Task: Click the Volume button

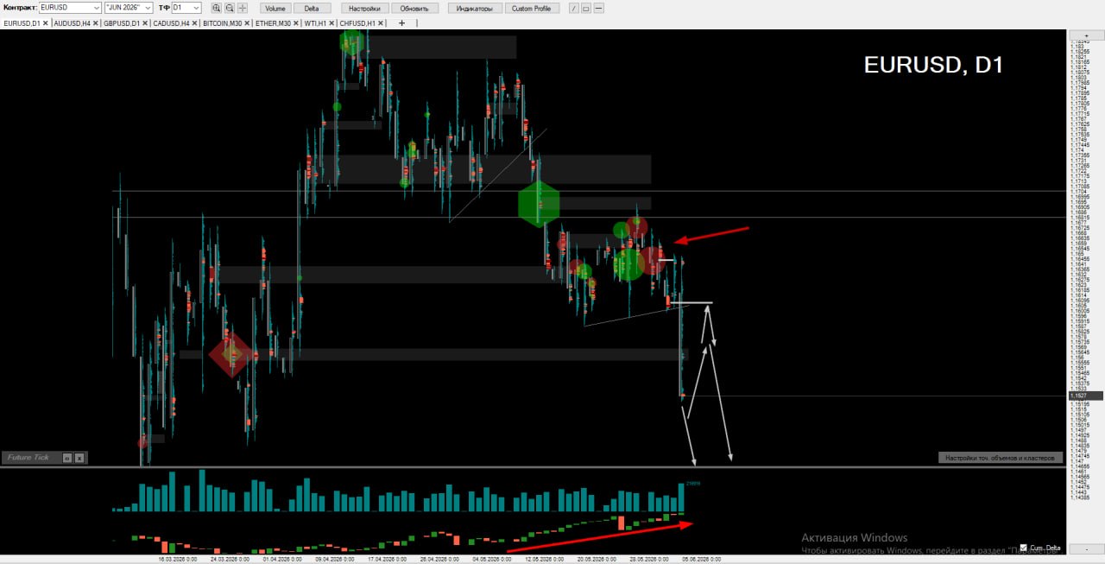Action: click(x=275, y=8)
